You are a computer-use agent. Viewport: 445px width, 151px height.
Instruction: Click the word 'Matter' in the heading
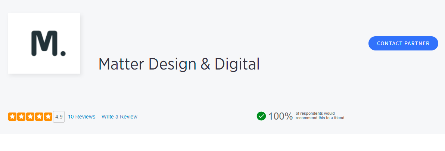pos(121,64)
